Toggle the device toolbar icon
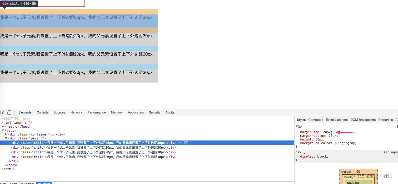The height and width of the screenshot is (184, 398). (x=9, y=112)
